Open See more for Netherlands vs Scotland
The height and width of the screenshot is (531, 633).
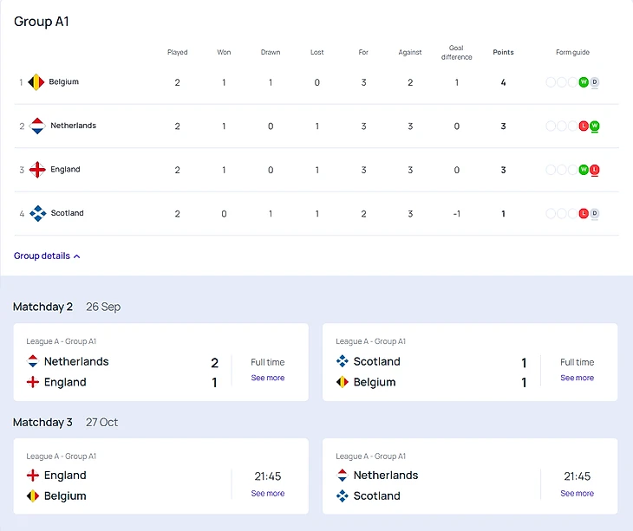(577, 494)
